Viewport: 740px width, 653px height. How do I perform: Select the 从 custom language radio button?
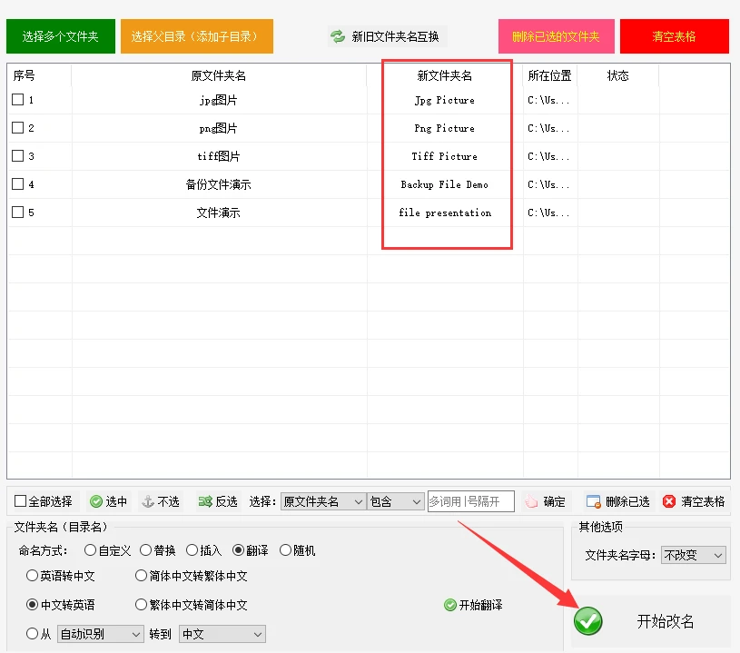(x=32, y=634)
